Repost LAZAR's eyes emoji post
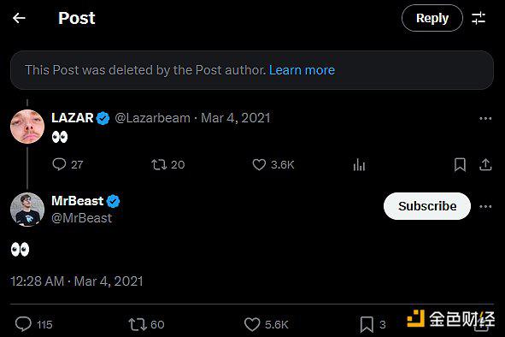The image size is (505, 337). [159, 164]
